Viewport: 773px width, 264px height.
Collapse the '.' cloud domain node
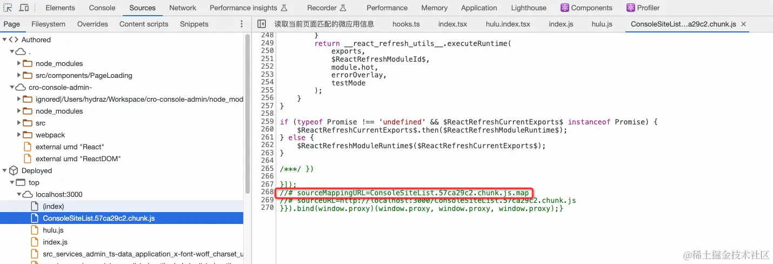tap(12, 51)
